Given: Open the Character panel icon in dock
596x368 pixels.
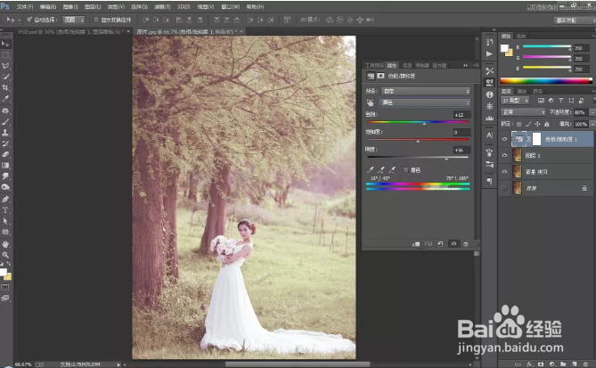Looking at the screenshot, I should [x=490, y=135].
